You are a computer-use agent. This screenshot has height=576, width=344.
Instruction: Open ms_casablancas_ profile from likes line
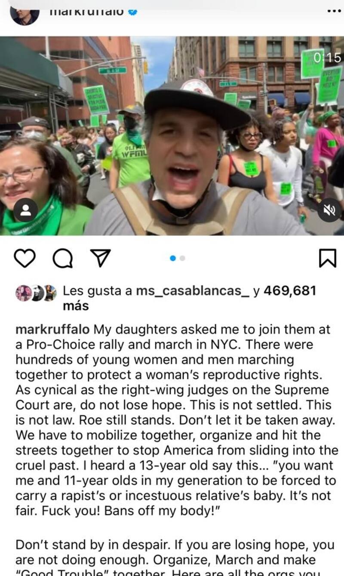click(x=193, y=291)
